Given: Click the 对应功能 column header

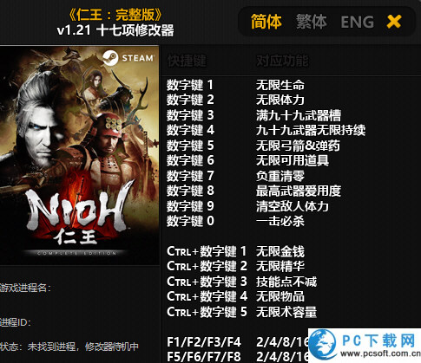Looking at the screenshot, I should pos(282,61).
